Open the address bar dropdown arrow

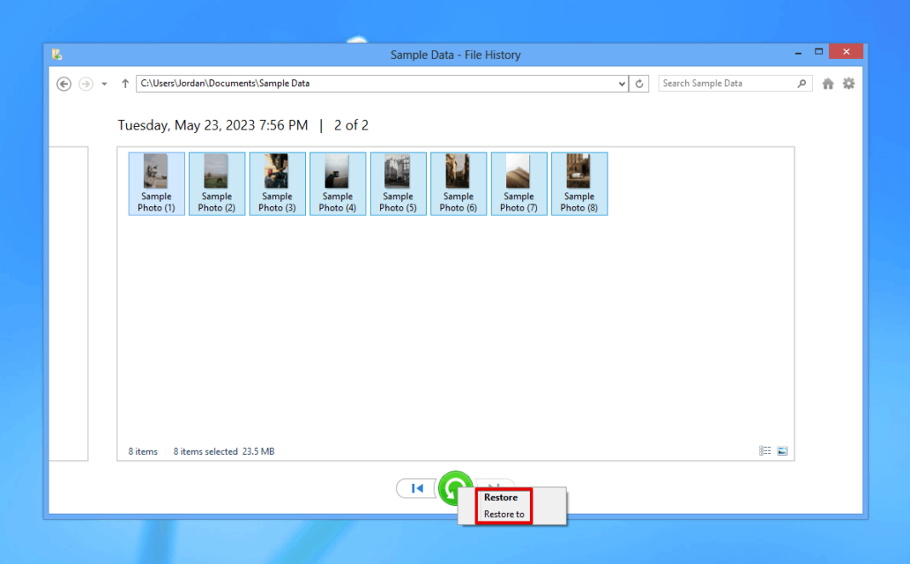(623, 83)
